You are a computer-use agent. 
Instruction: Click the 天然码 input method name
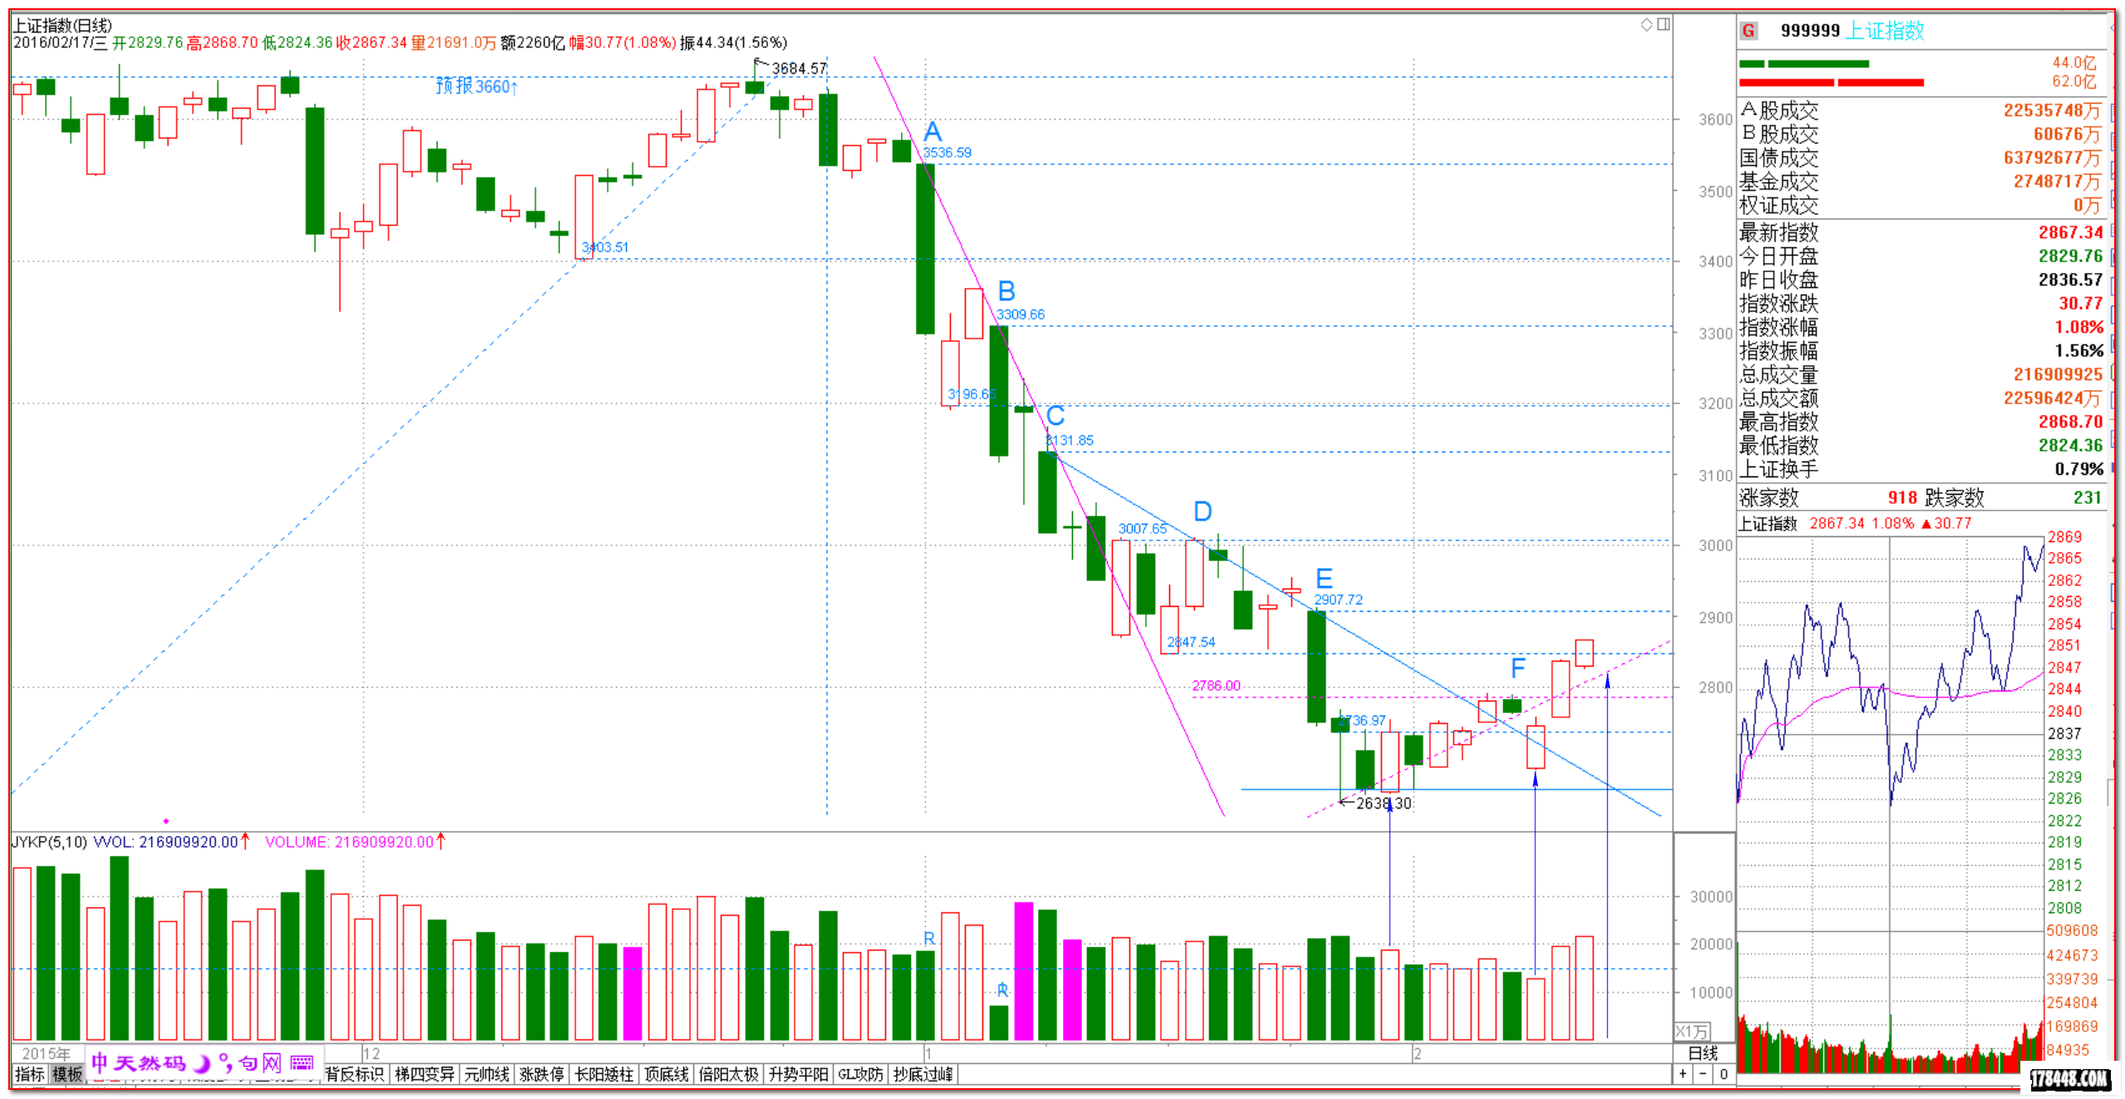pyautogui.click(x=150, y=1063)
